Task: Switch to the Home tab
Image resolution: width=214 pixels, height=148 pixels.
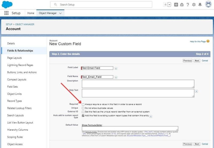Action: tap(31, 13)
